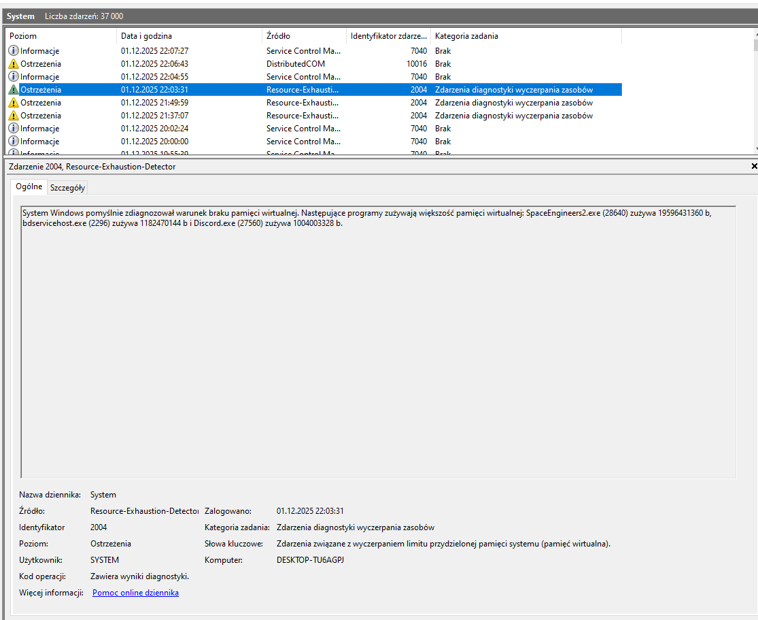Click the info icon for the 20:00:00 event
Viewport: 758px width, 620px height.
14,142
